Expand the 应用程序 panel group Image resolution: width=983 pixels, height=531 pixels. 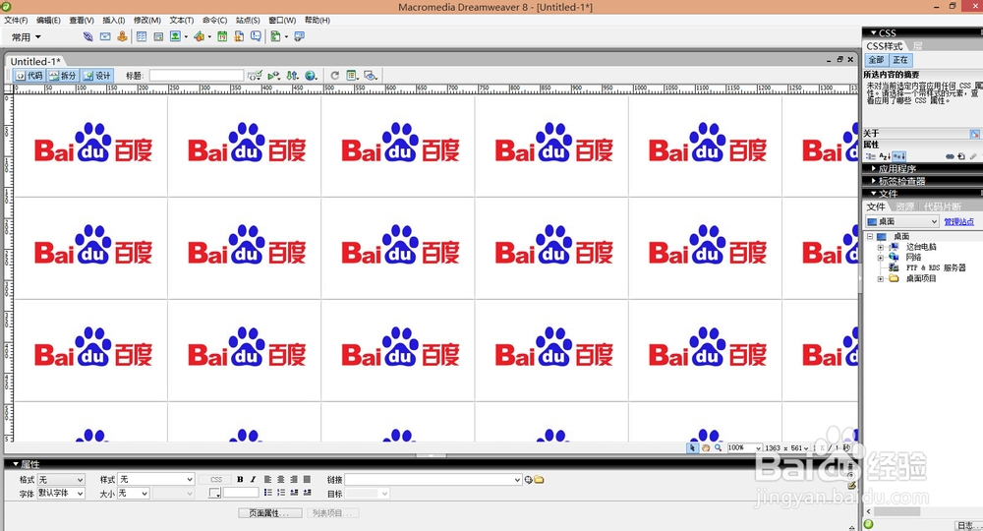(896, 168)
